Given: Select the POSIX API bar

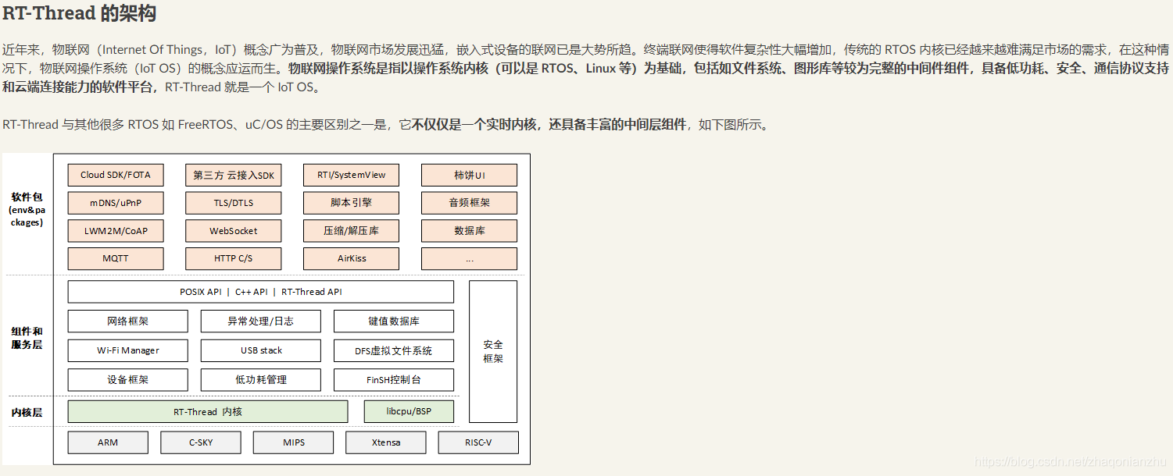Looking at the screenshot, I should [x=260, y=291].
